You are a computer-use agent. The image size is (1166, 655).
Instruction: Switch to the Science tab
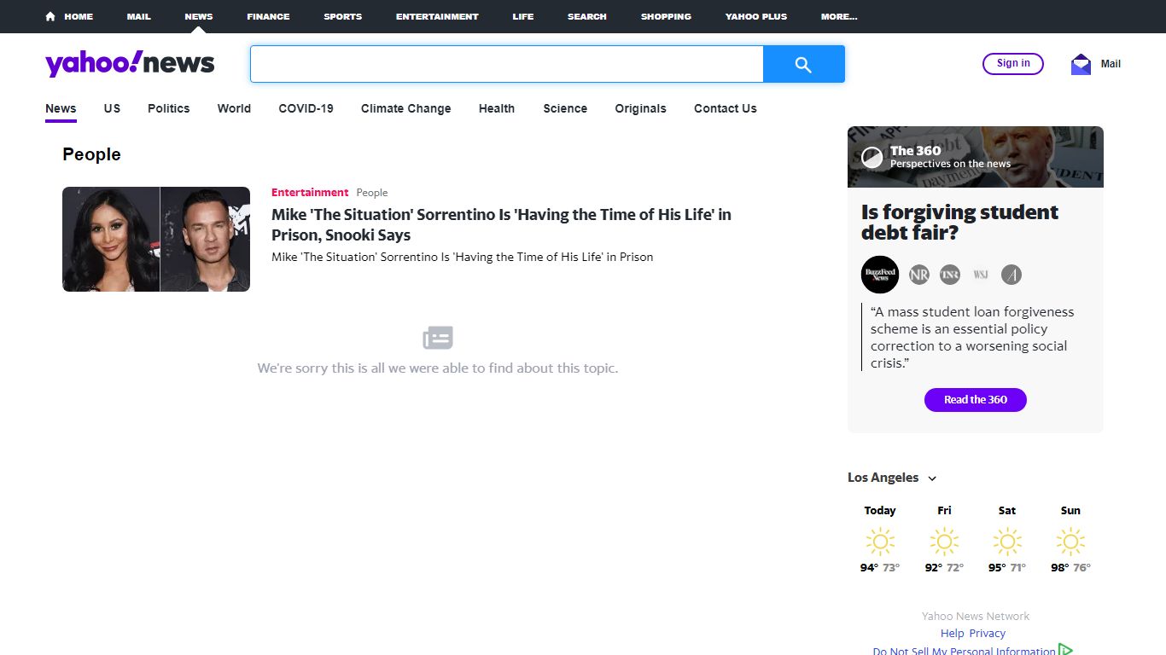click(x=565, y=108)
